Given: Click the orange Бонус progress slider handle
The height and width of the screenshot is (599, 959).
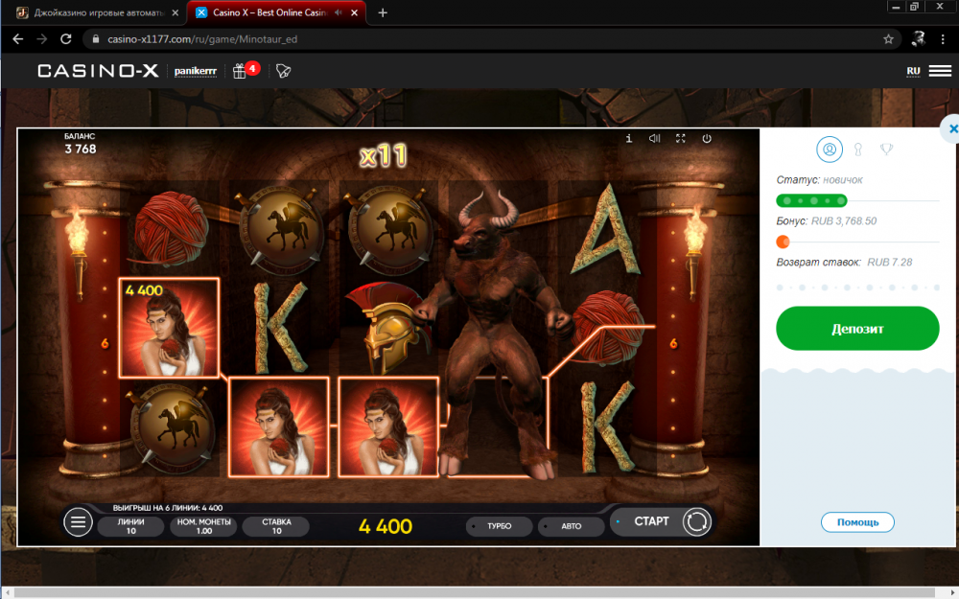Looking at the screenshot, I should [x=783, y=242].
